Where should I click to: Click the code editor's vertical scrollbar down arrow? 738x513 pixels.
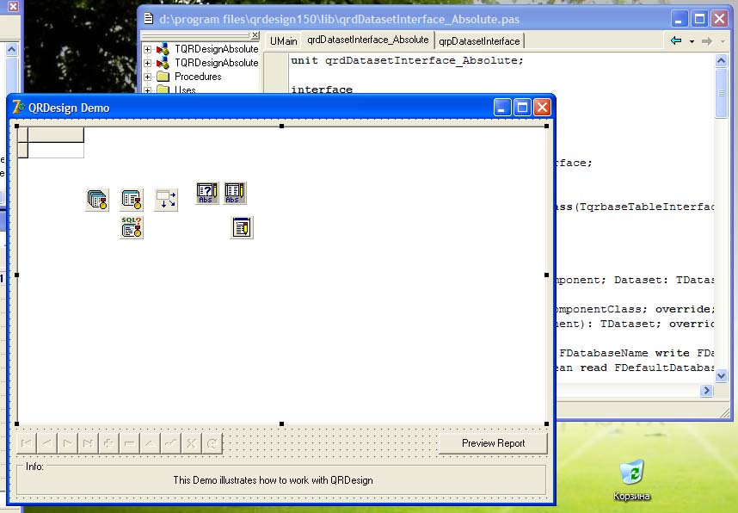pyautogui.click(x=721, y=375)
